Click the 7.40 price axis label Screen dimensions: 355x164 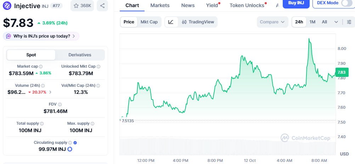[x=342, y=137]
